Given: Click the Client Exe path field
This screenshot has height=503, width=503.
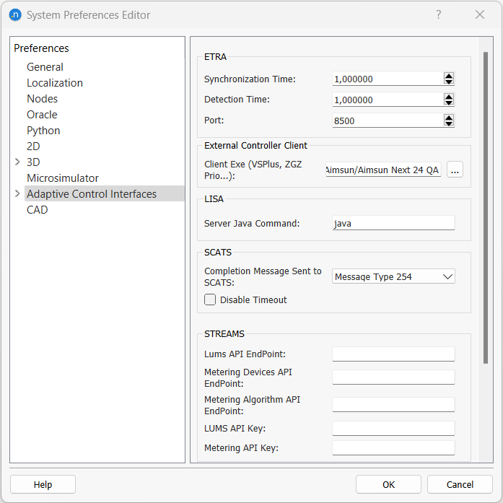Looking at the screenshot, I should [383, 170].
